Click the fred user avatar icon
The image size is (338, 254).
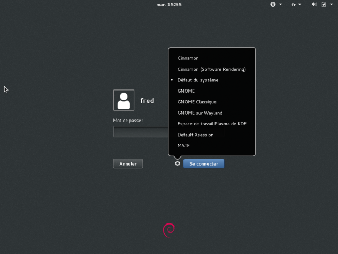coord(124,100)
